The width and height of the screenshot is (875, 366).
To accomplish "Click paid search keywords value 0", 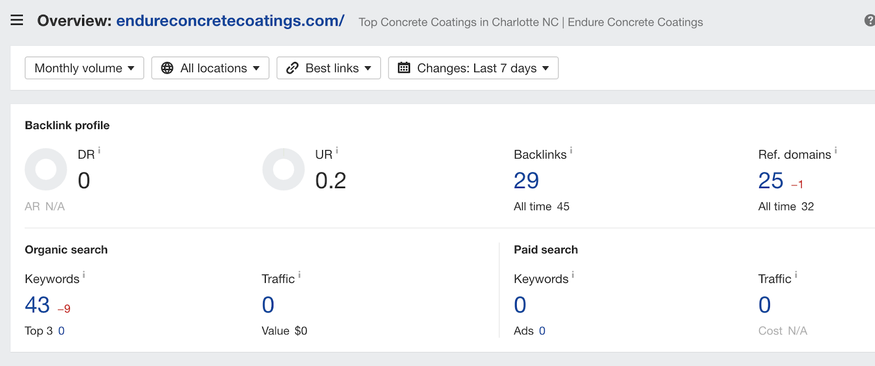I will [x=520, y=305].
